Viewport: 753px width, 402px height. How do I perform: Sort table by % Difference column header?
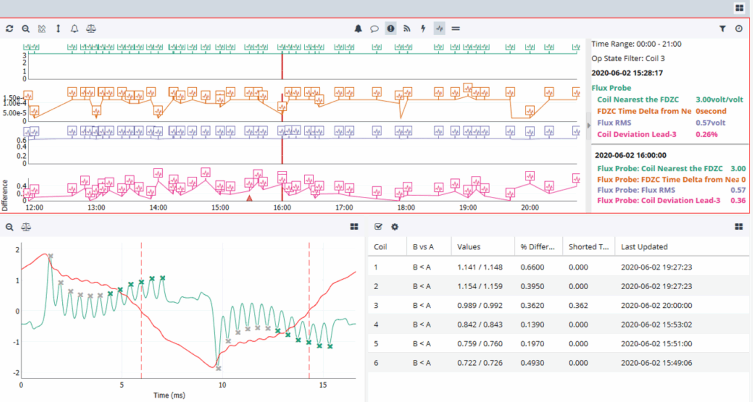(x=538, y=247)
